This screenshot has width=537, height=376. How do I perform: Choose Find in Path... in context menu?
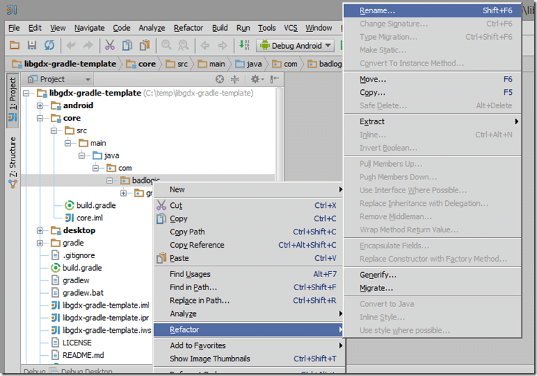click(x=248, y=287)
